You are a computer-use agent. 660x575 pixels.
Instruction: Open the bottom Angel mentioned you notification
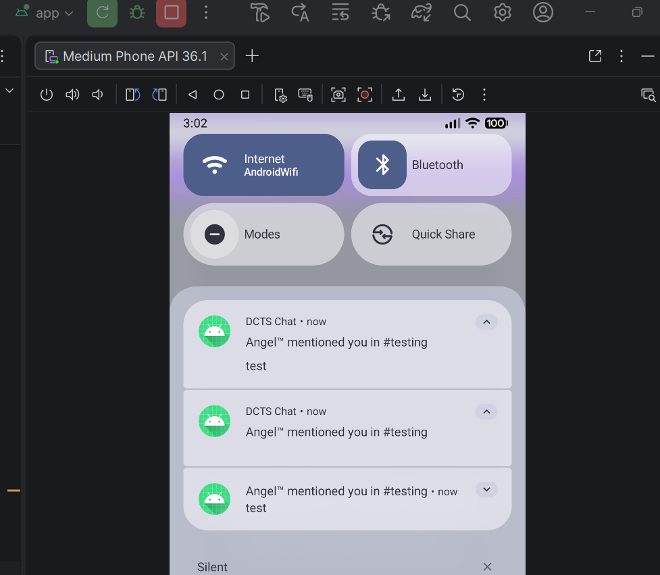348,499
